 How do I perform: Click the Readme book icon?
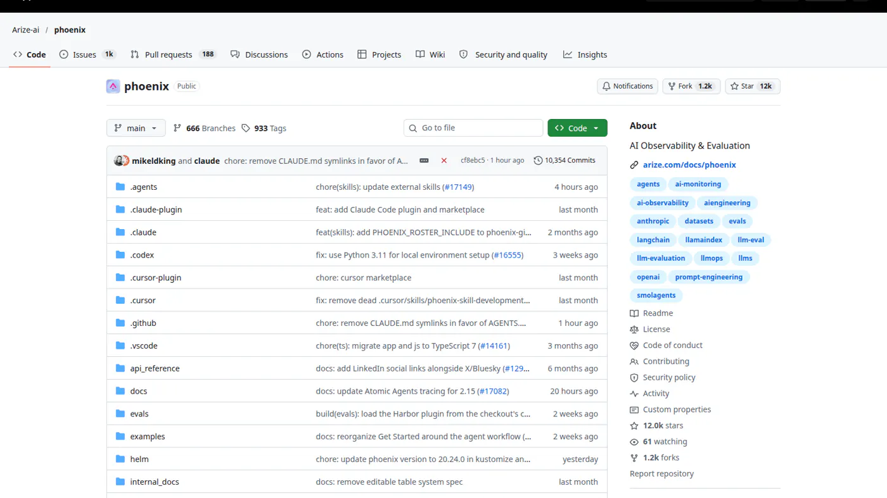tap(634, 313)
